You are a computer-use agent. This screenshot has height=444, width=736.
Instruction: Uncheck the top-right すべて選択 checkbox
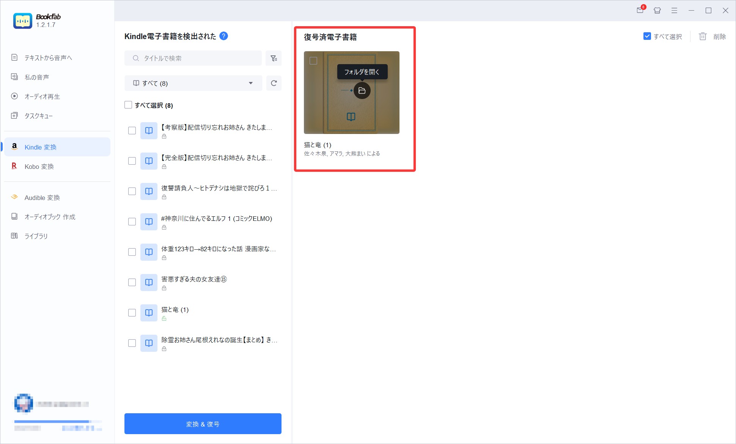pyautogui.click(x=647, y=36)
